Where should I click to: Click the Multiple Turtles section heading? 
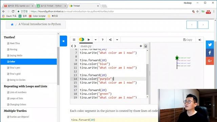(x=15, y=111)
